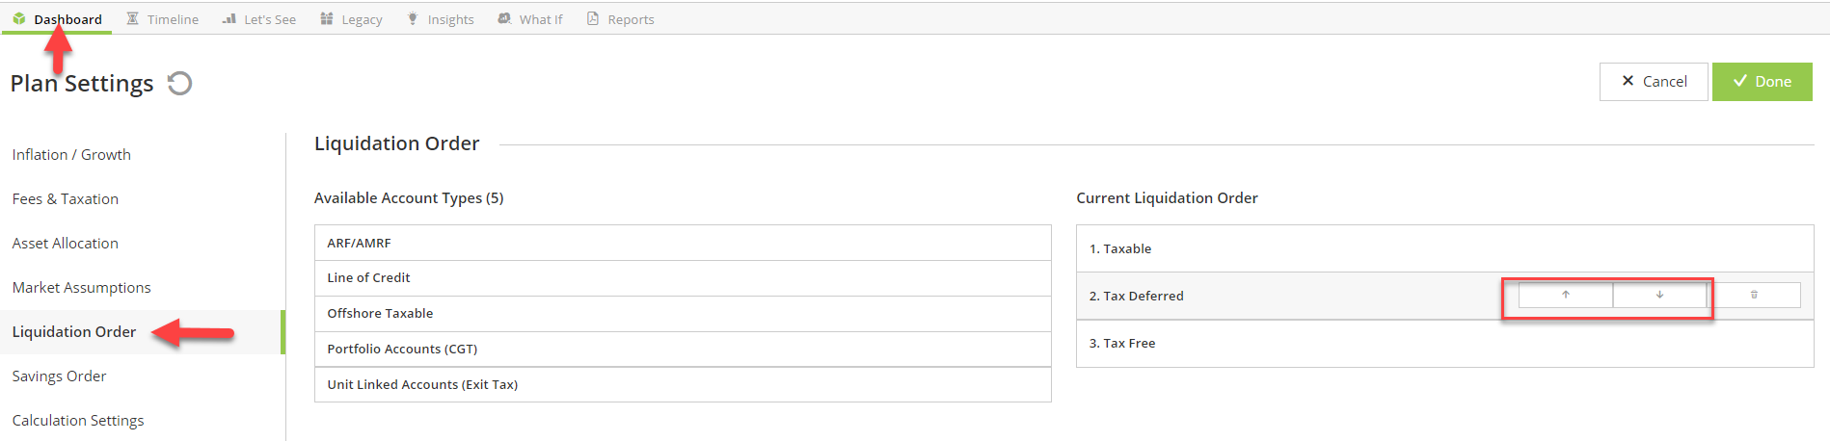The image size is (1830, 441).
Task: Select the ARF/AMRF account type
Action: [683, 243]
